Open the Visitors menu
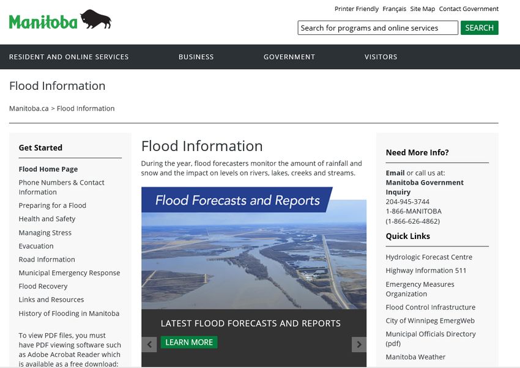Screen dimensions: 520x368 click(381, 57)
